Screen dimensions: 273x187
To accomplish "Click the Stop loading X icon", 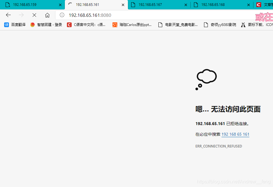I will tap(34, 15).
